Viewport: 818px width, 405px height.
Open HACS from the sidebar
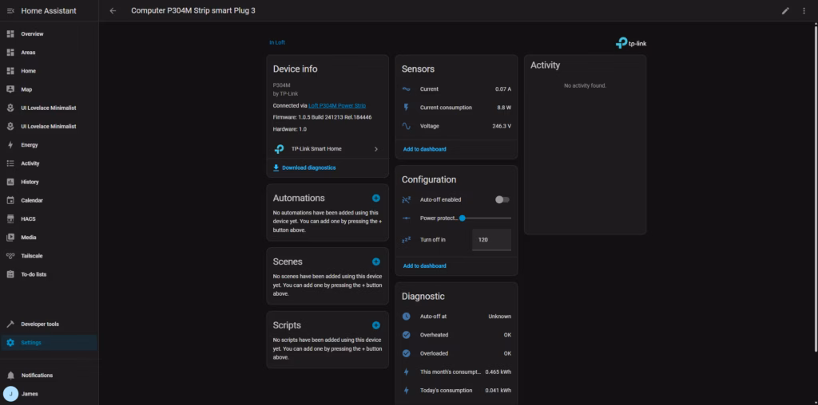click(28, 218)
